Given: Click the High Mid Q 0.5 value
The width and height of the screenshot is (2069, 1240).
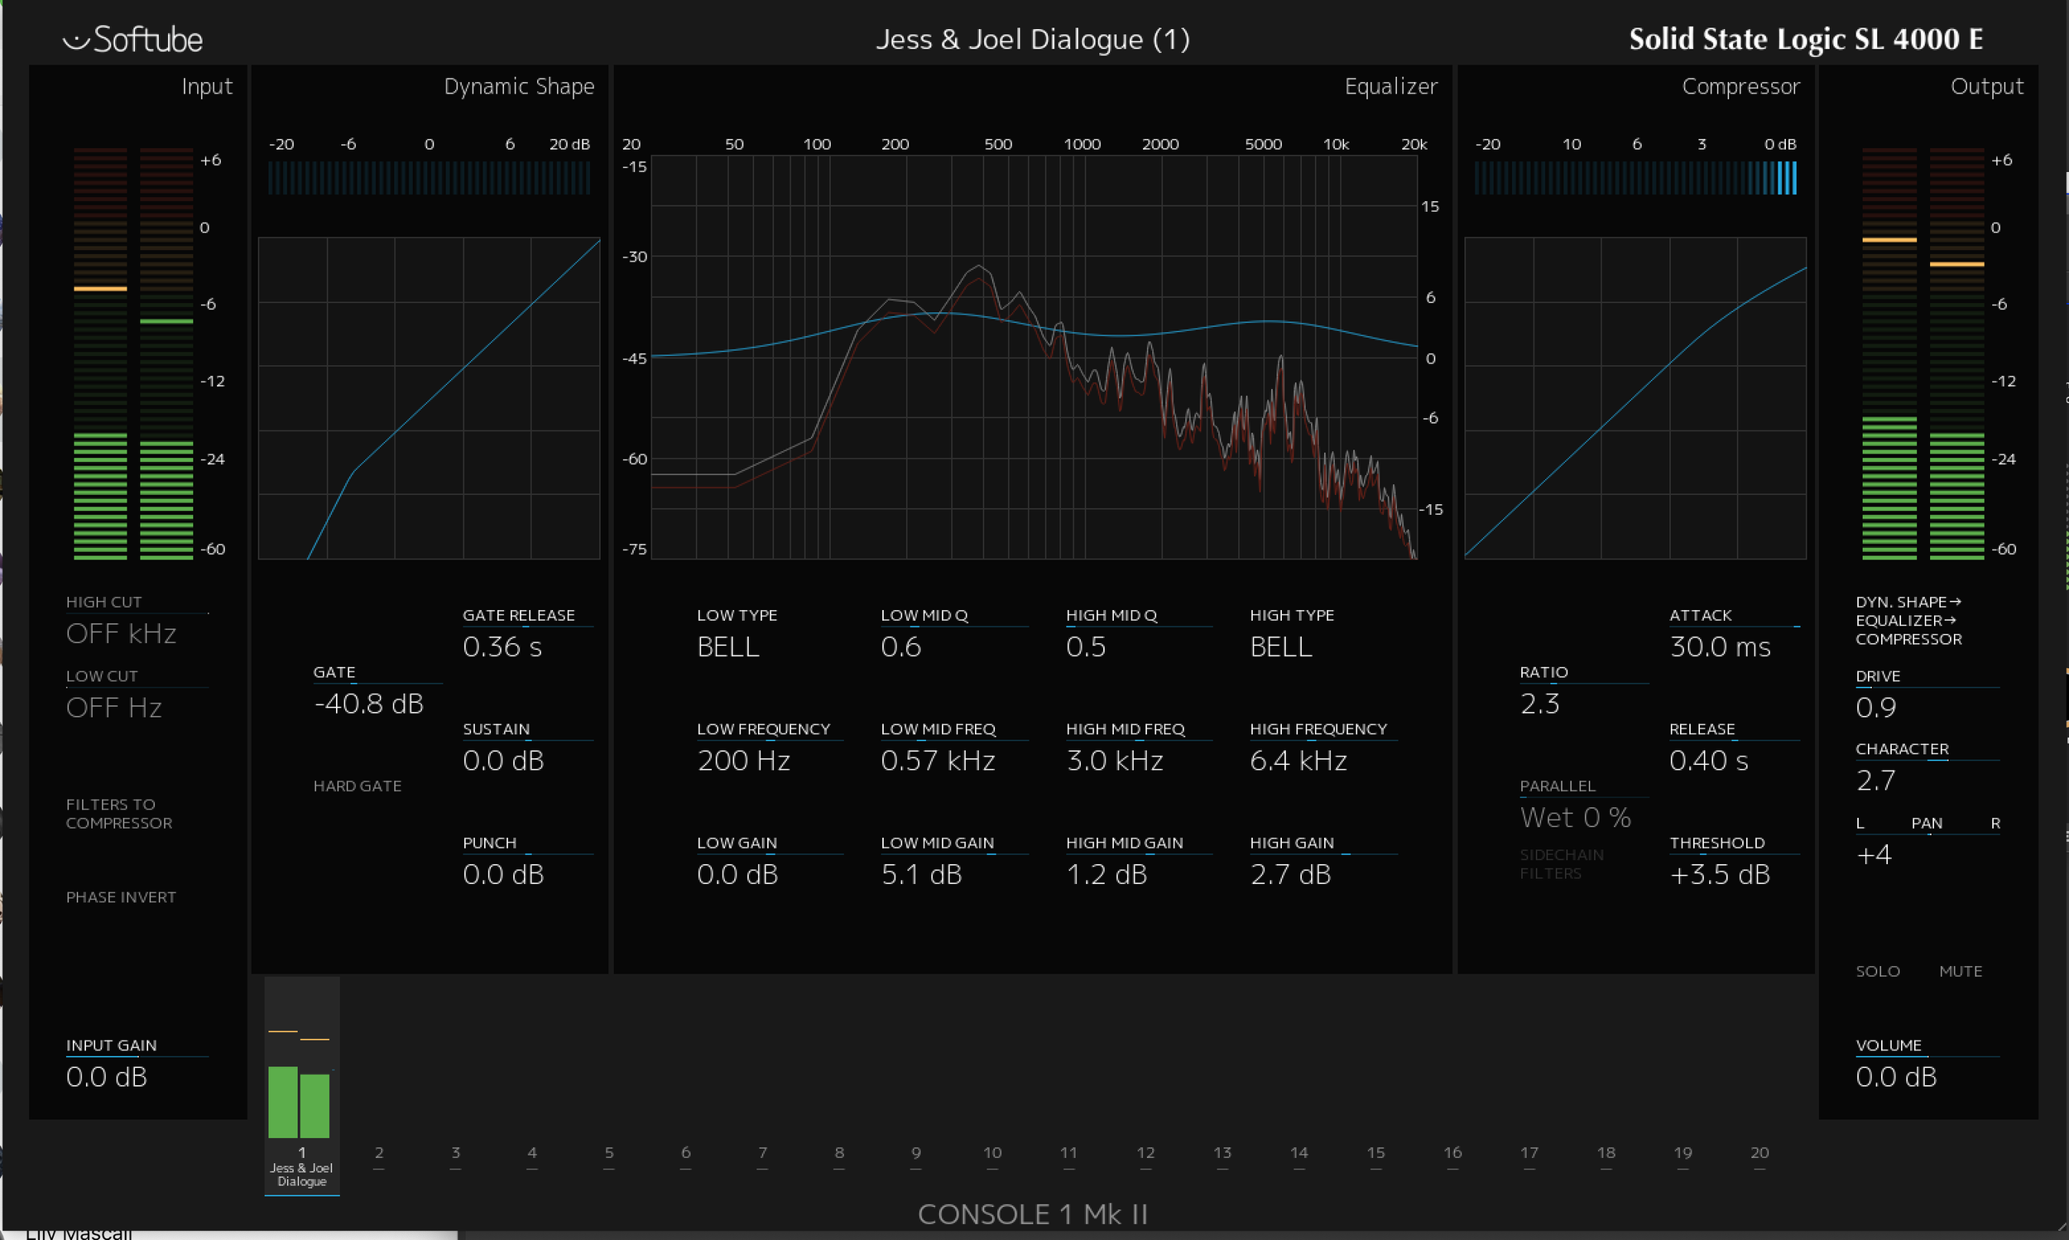Looking at the screenshot, I should 1086,646.
